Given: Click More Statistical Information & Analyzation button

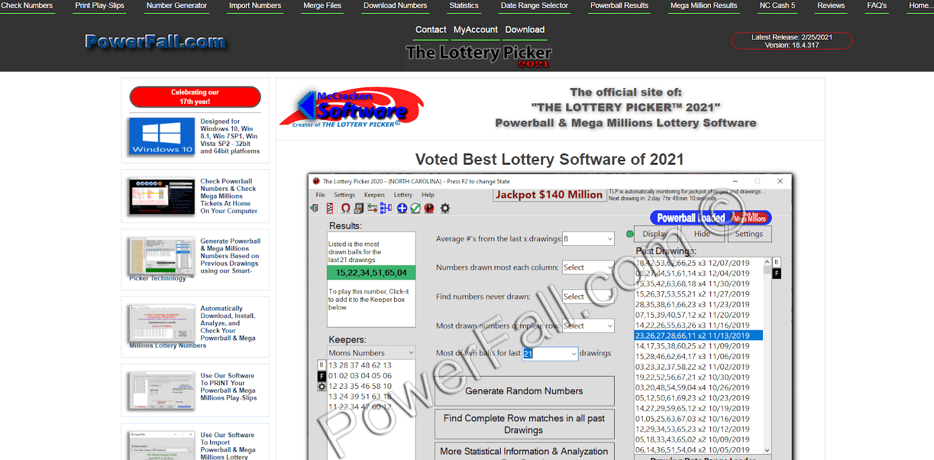Looking at the screenshot, I should 524,451.
